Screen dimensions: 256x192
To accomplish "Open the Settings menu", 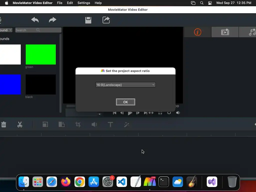I will pos(84,3).
